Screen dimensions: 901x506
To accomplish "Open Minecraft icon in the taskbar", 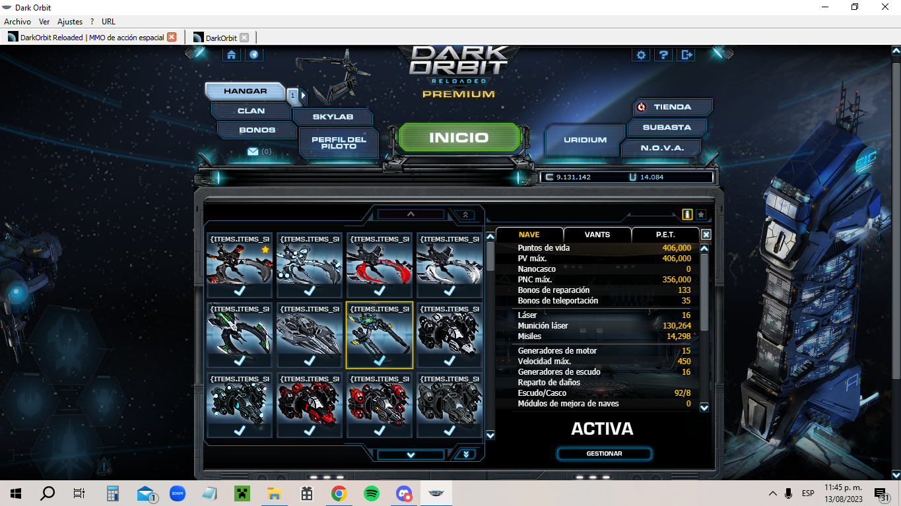I will click(x=242, y=493).
